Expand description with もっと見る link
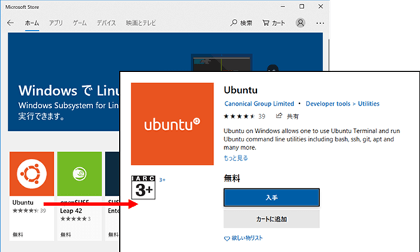 pyautogui.click(x=236, y=158)
